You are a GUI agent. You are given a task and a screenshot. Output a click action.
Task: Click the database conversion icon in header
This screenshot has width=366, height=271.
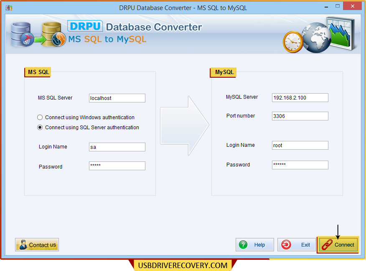pos(38,35)
